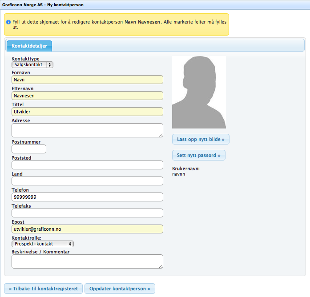This screenshot has height=297, width=310.
Task: Click the contact profile picture placeholder
Action: point(199,92)
